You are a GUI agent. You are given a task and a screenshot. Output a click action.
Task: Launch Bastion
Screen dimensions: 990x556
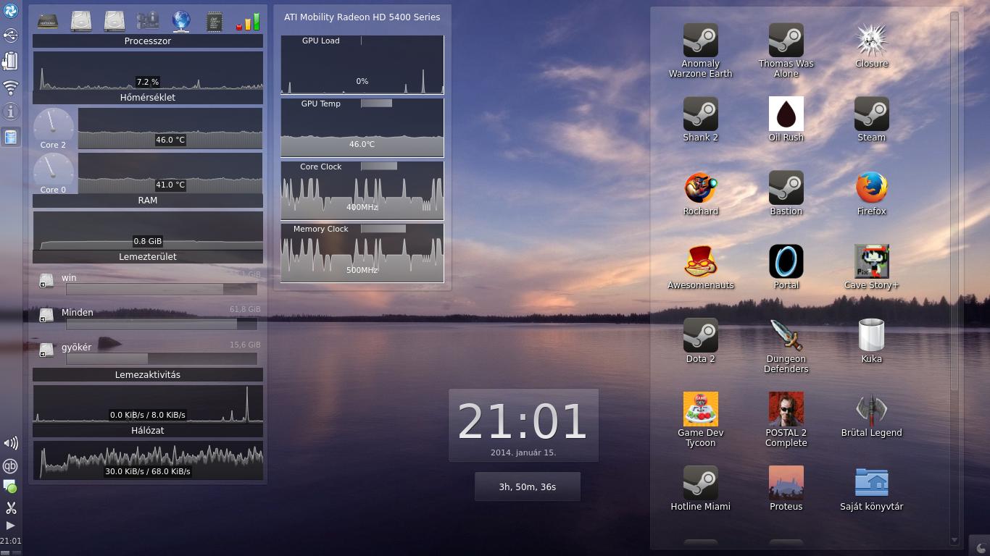786,193
